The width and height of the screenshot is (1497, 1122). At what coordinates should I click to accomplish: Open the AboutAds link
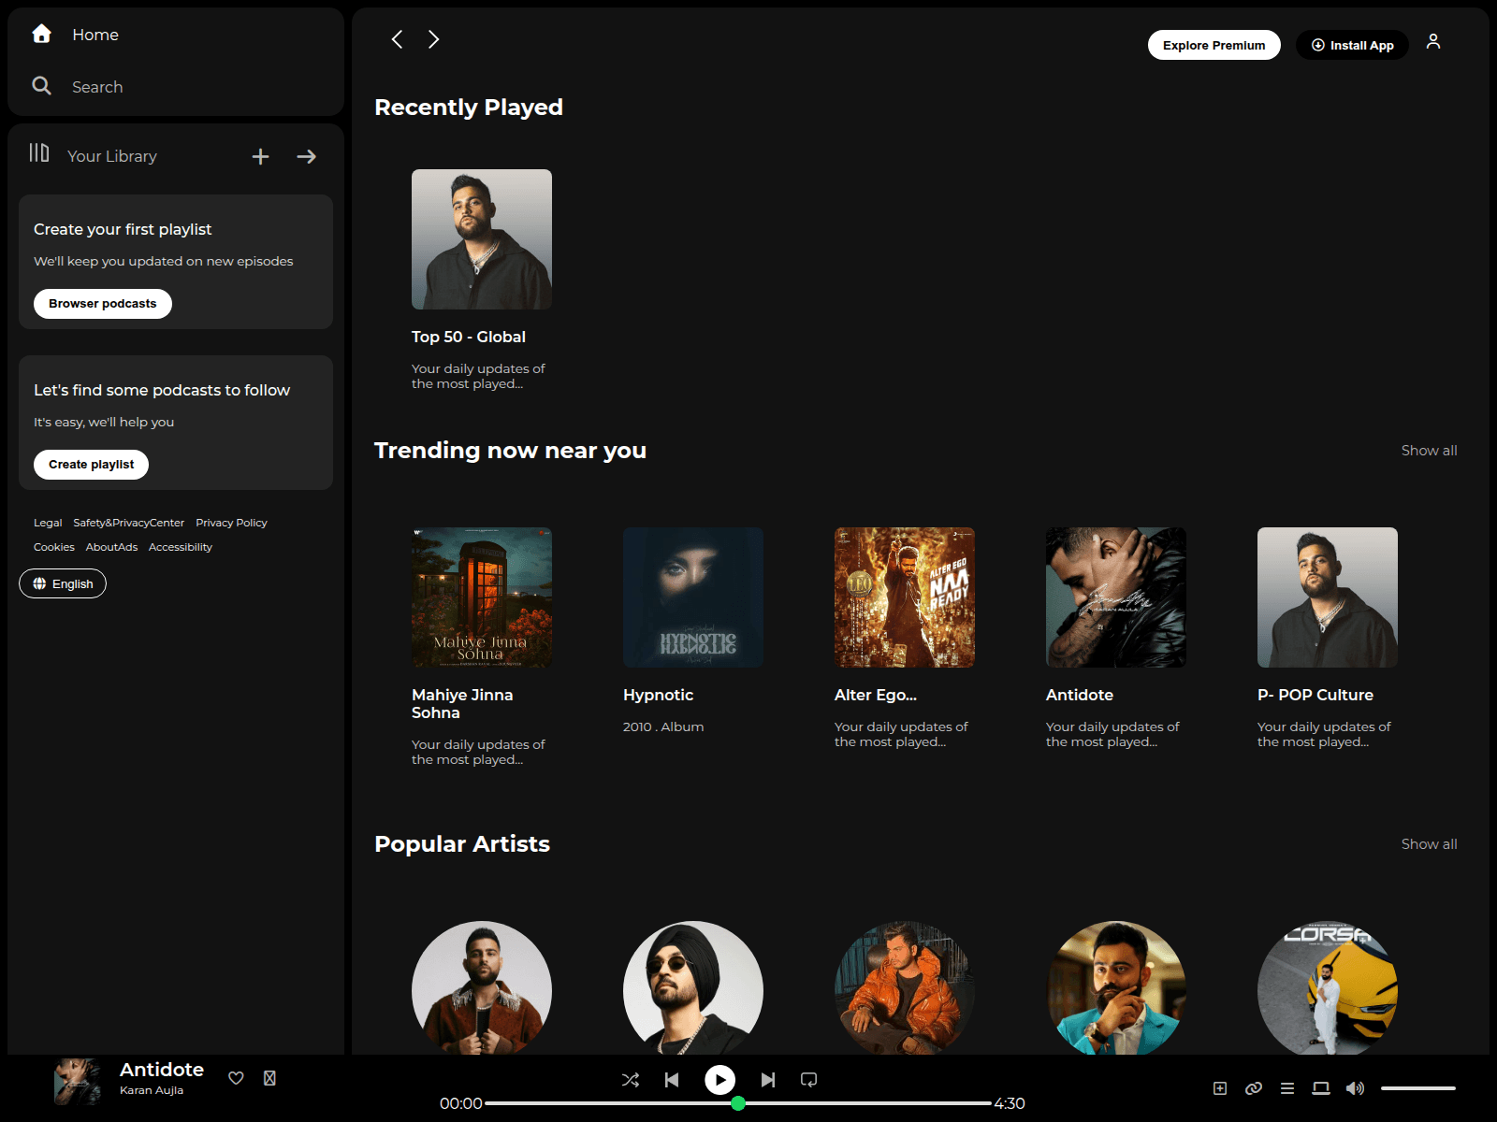[x=111, y=547]
